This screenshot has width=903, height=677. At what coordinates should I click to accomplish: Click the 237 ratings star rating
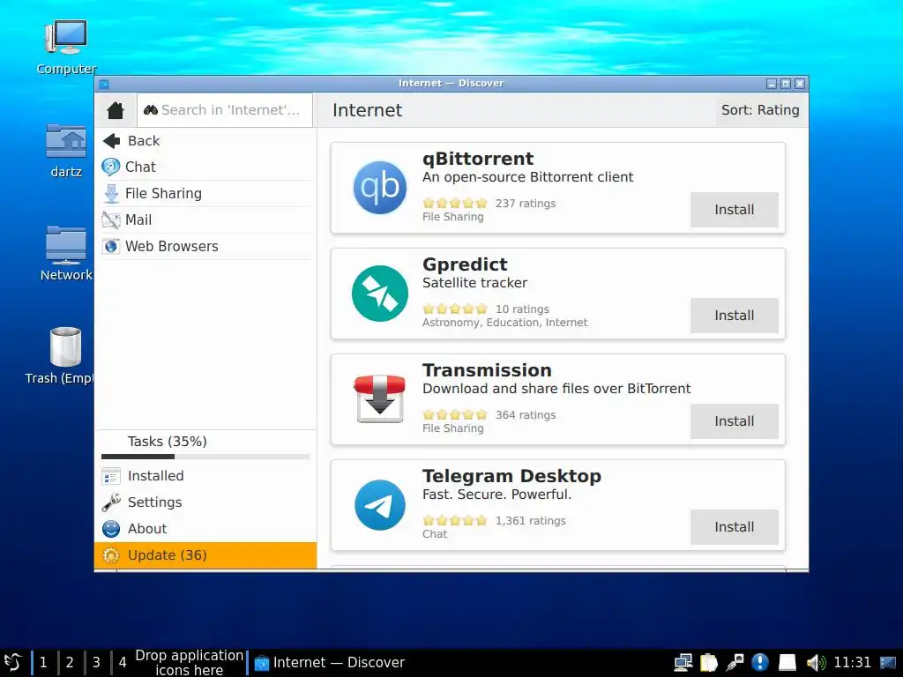click(455, 204)
